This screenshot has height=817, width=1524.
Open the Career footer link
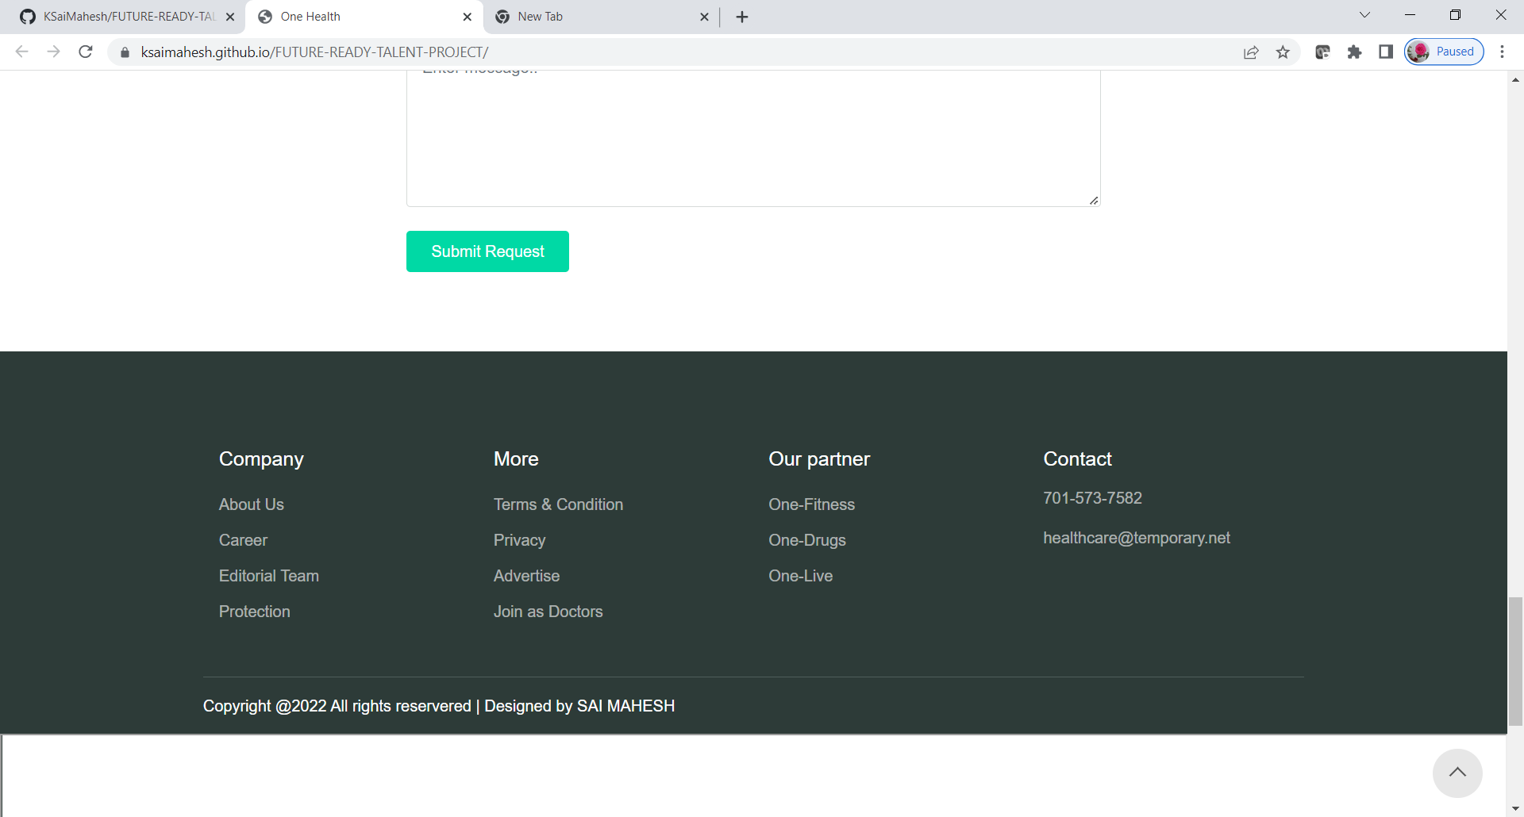coord(243,540)
